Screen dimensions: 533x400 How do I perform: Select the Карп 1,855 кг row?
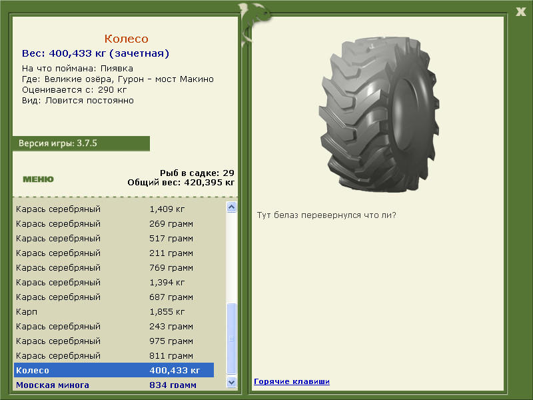[114, 311]
